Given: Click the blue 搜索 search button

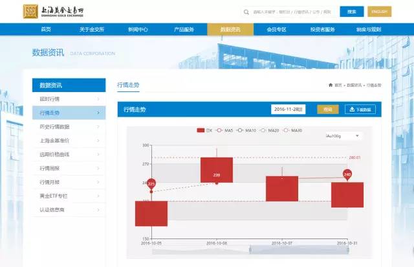Looking at the screenshot, I should coord(352,12).
